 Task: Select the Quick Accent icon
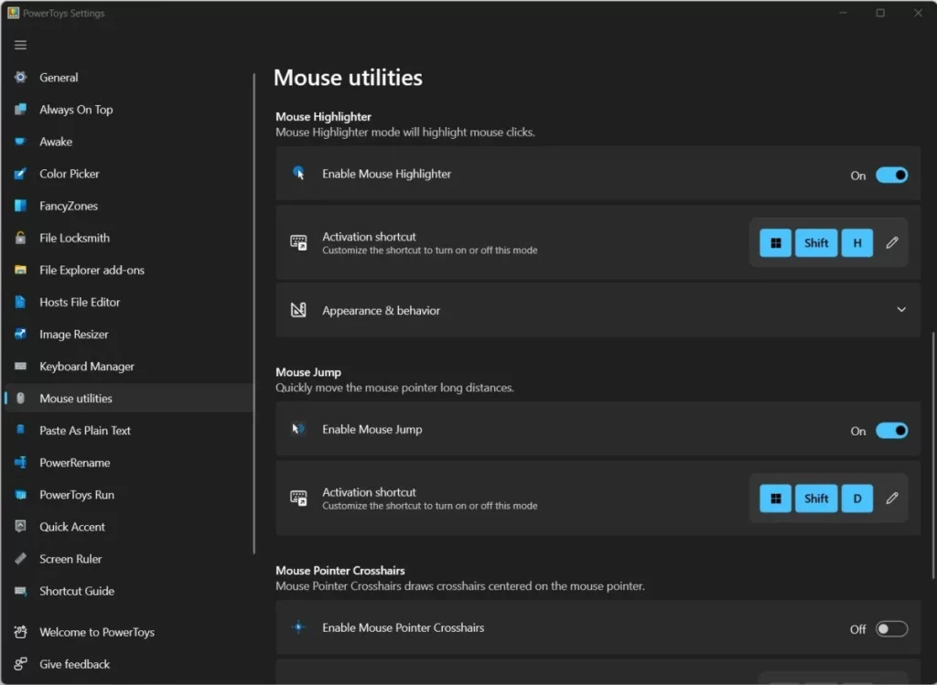pyautogui.click(x=20, y=527)
